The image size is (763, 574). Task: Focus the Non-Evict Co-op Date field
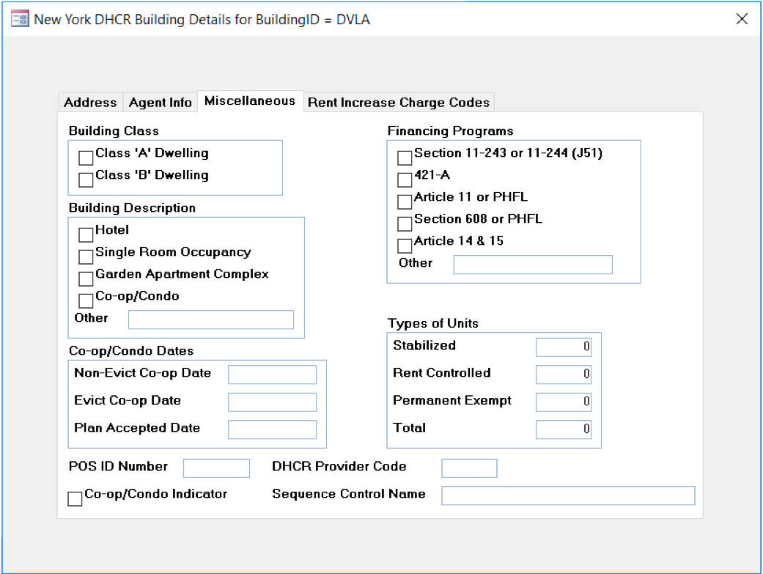[x=272, y=375]
